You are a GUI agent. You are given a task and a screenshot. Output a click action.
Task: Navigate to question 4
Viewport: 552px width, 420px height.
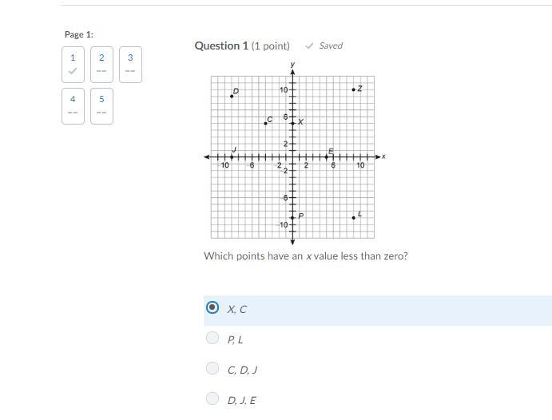click(x=73, y=105)
